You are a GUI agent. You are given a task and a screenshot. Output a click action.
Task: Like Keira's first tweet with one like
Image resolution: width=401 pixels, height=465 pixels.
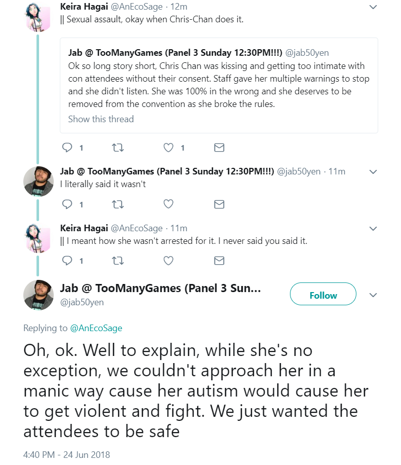click(168, 148)
